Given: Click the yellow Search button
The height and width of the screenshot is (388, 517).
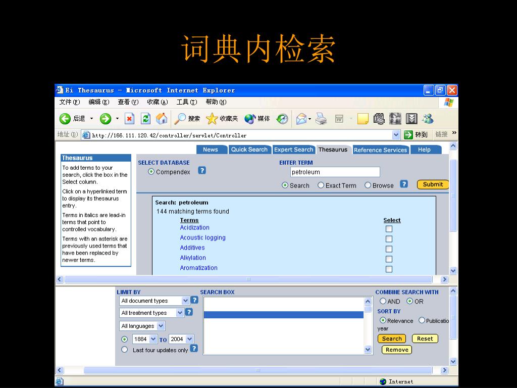Looking at the screenshot, I should pyautogui.click(x=392, y=338).
